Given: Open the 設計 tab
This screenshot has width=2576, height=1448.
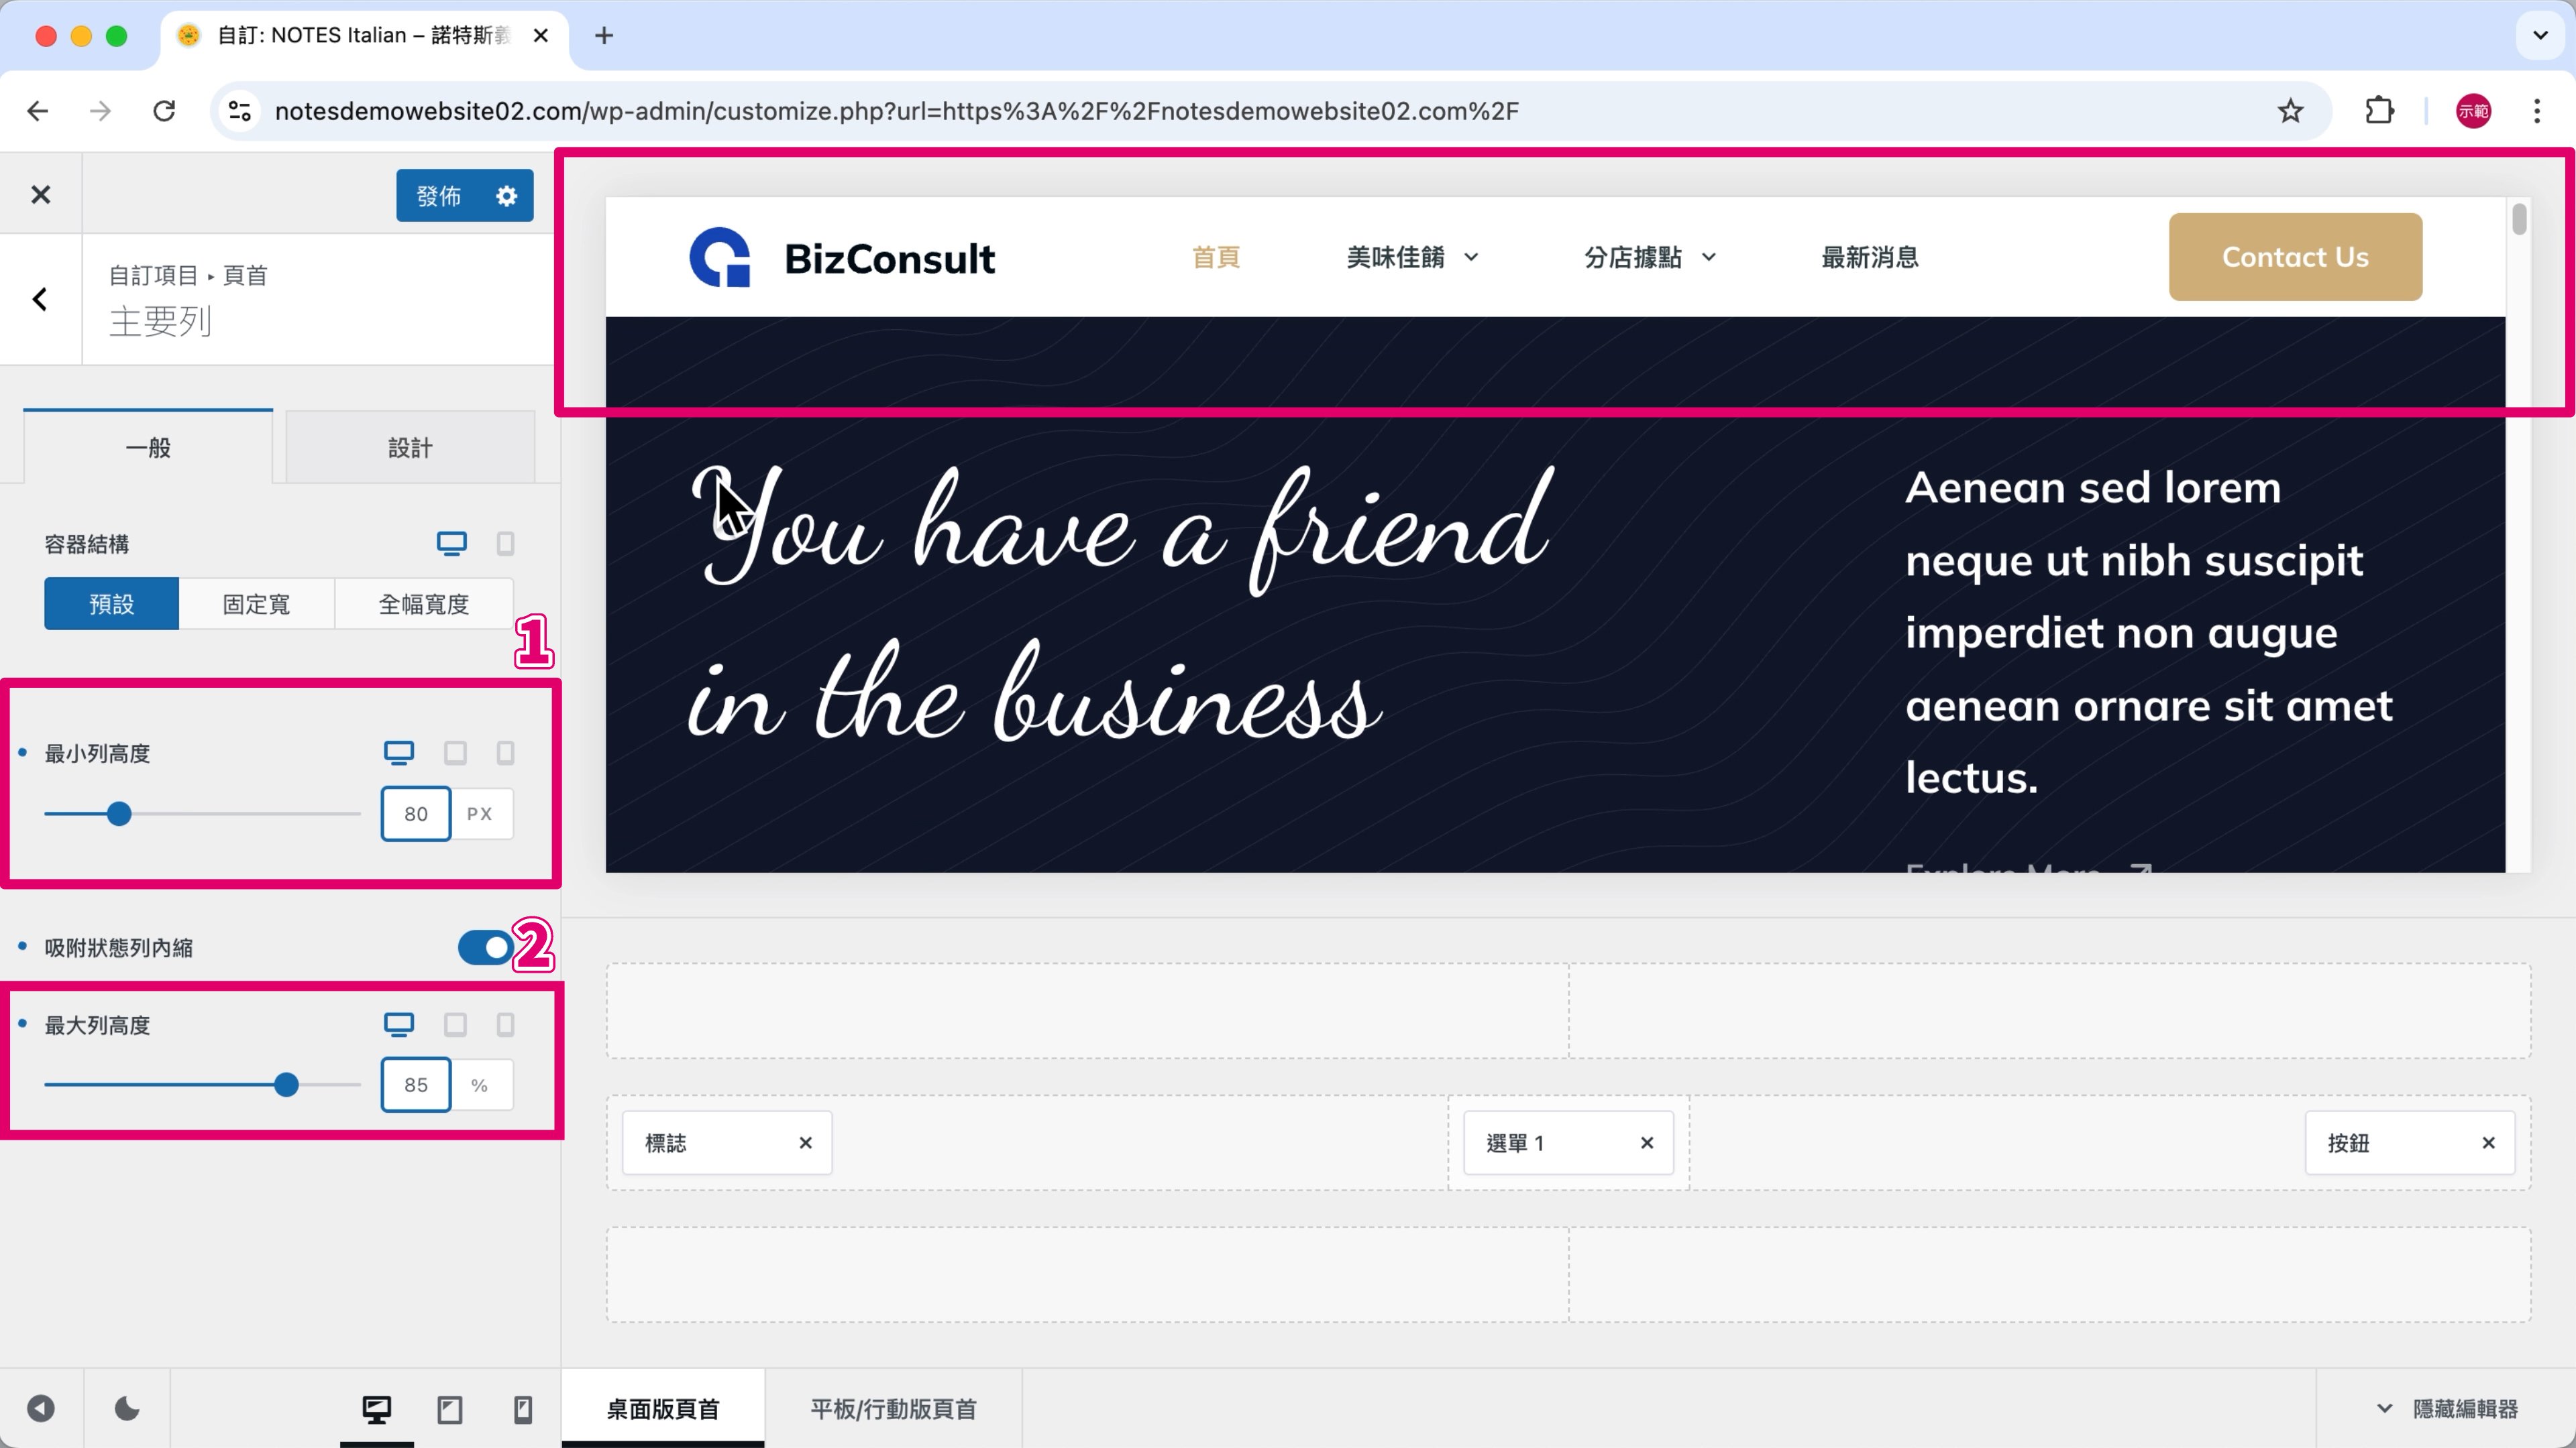Looking at the screenshot, I should tap(410, 448).
